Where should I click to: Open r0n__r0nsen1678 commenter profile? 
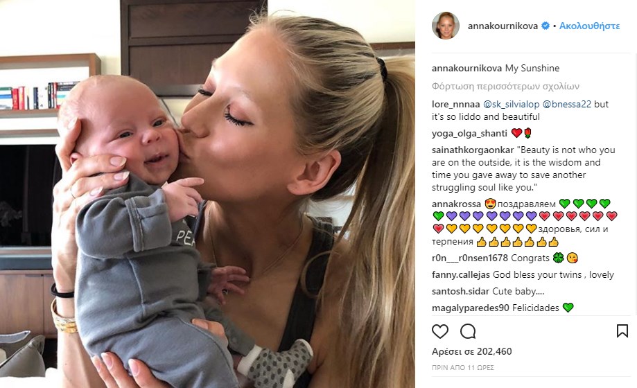coord(470,258)
